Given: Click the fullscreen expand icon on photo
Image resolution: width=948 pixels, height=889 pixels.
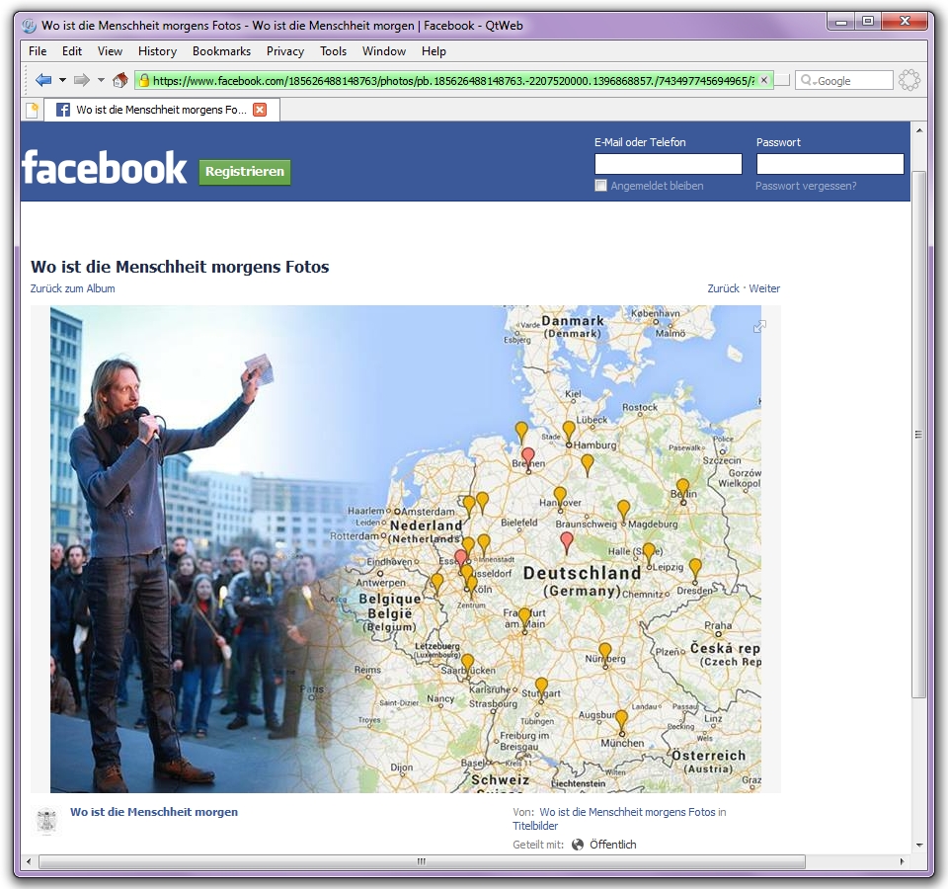Looking at the screenshot, I should point(760,327).
